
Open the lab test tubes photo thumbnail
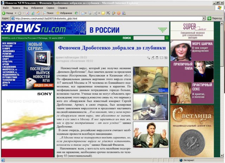coord(150,80)
